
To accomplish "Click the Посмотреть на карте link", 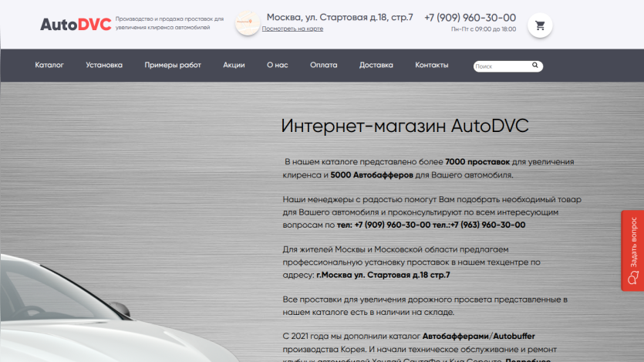I will [x=292, y=29].
